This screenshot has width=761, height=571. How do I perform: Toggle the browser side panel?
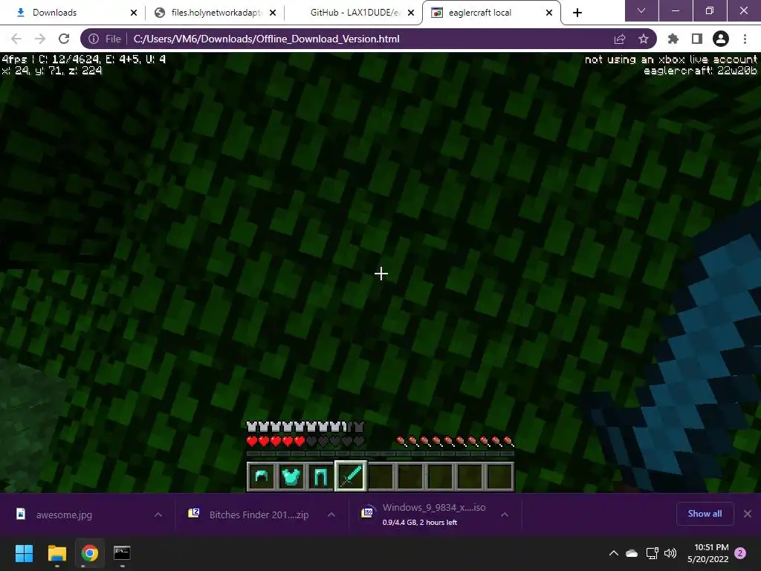click(697, 39)
